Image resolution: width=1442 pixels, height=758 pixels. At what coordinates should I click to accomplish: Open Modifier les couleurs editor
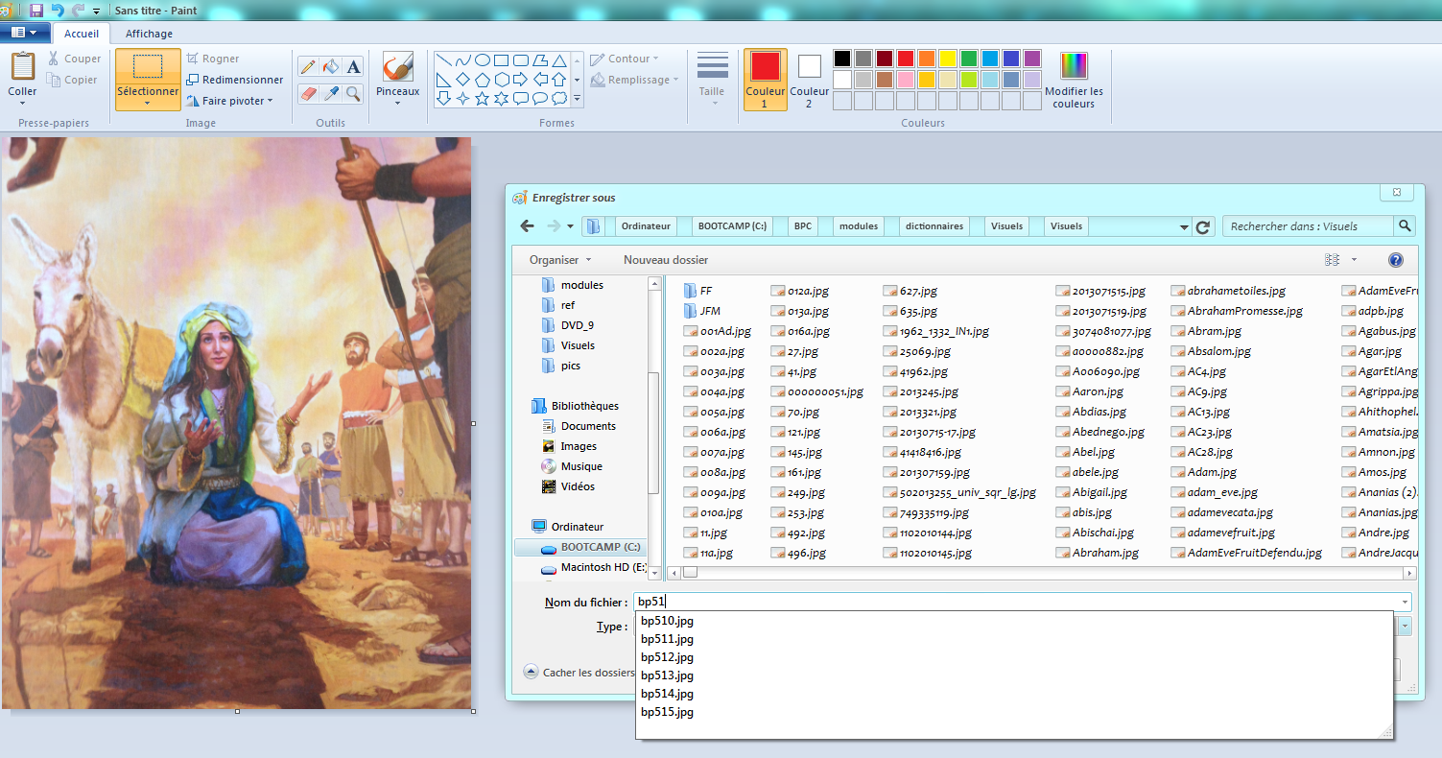tap(1075, 80)
